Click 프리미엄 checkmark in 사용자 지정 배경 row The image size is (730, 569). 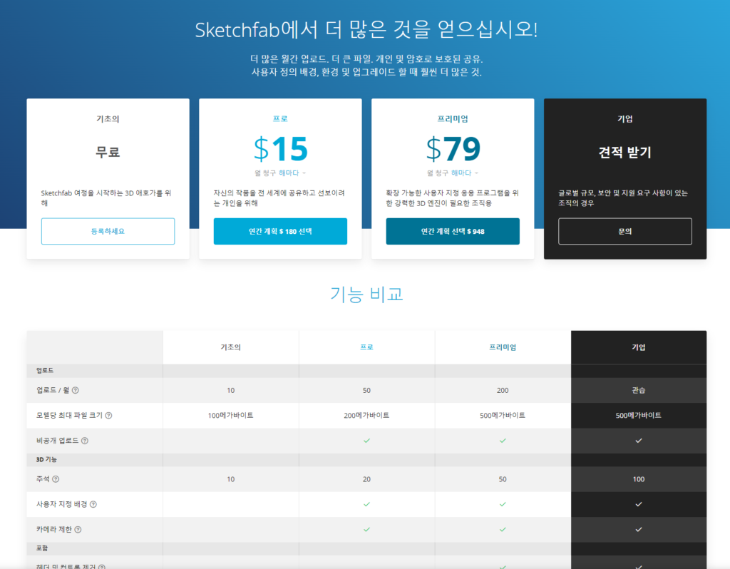point(503,504)
